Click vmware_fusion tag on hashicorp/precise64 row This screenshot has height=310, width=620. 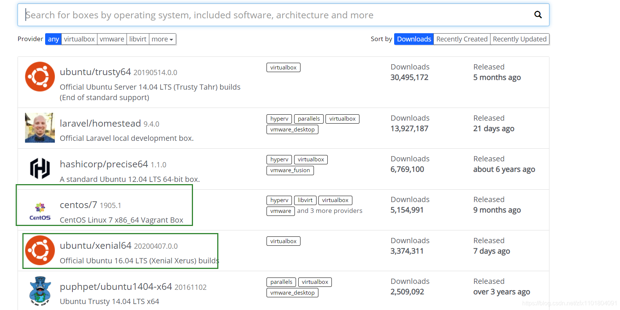pos(290,170)
